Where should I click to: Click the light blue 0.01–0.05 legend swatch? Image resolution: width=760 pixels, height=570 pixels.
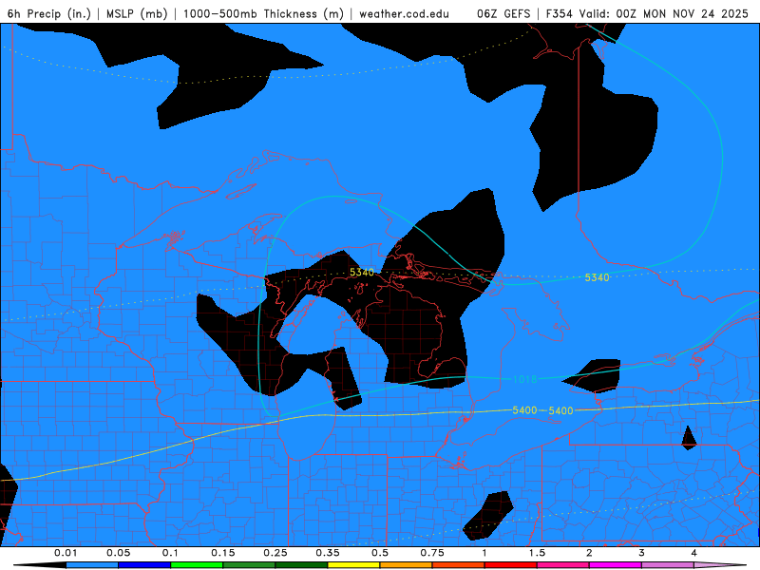pos(92,565)
